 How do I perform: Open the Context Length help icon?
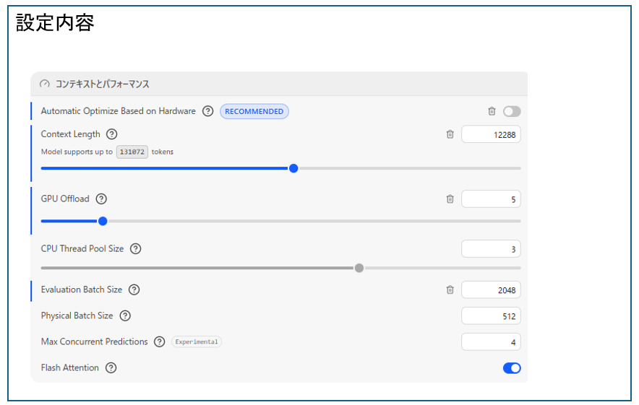pyautogui.click(x=111, y=134)
